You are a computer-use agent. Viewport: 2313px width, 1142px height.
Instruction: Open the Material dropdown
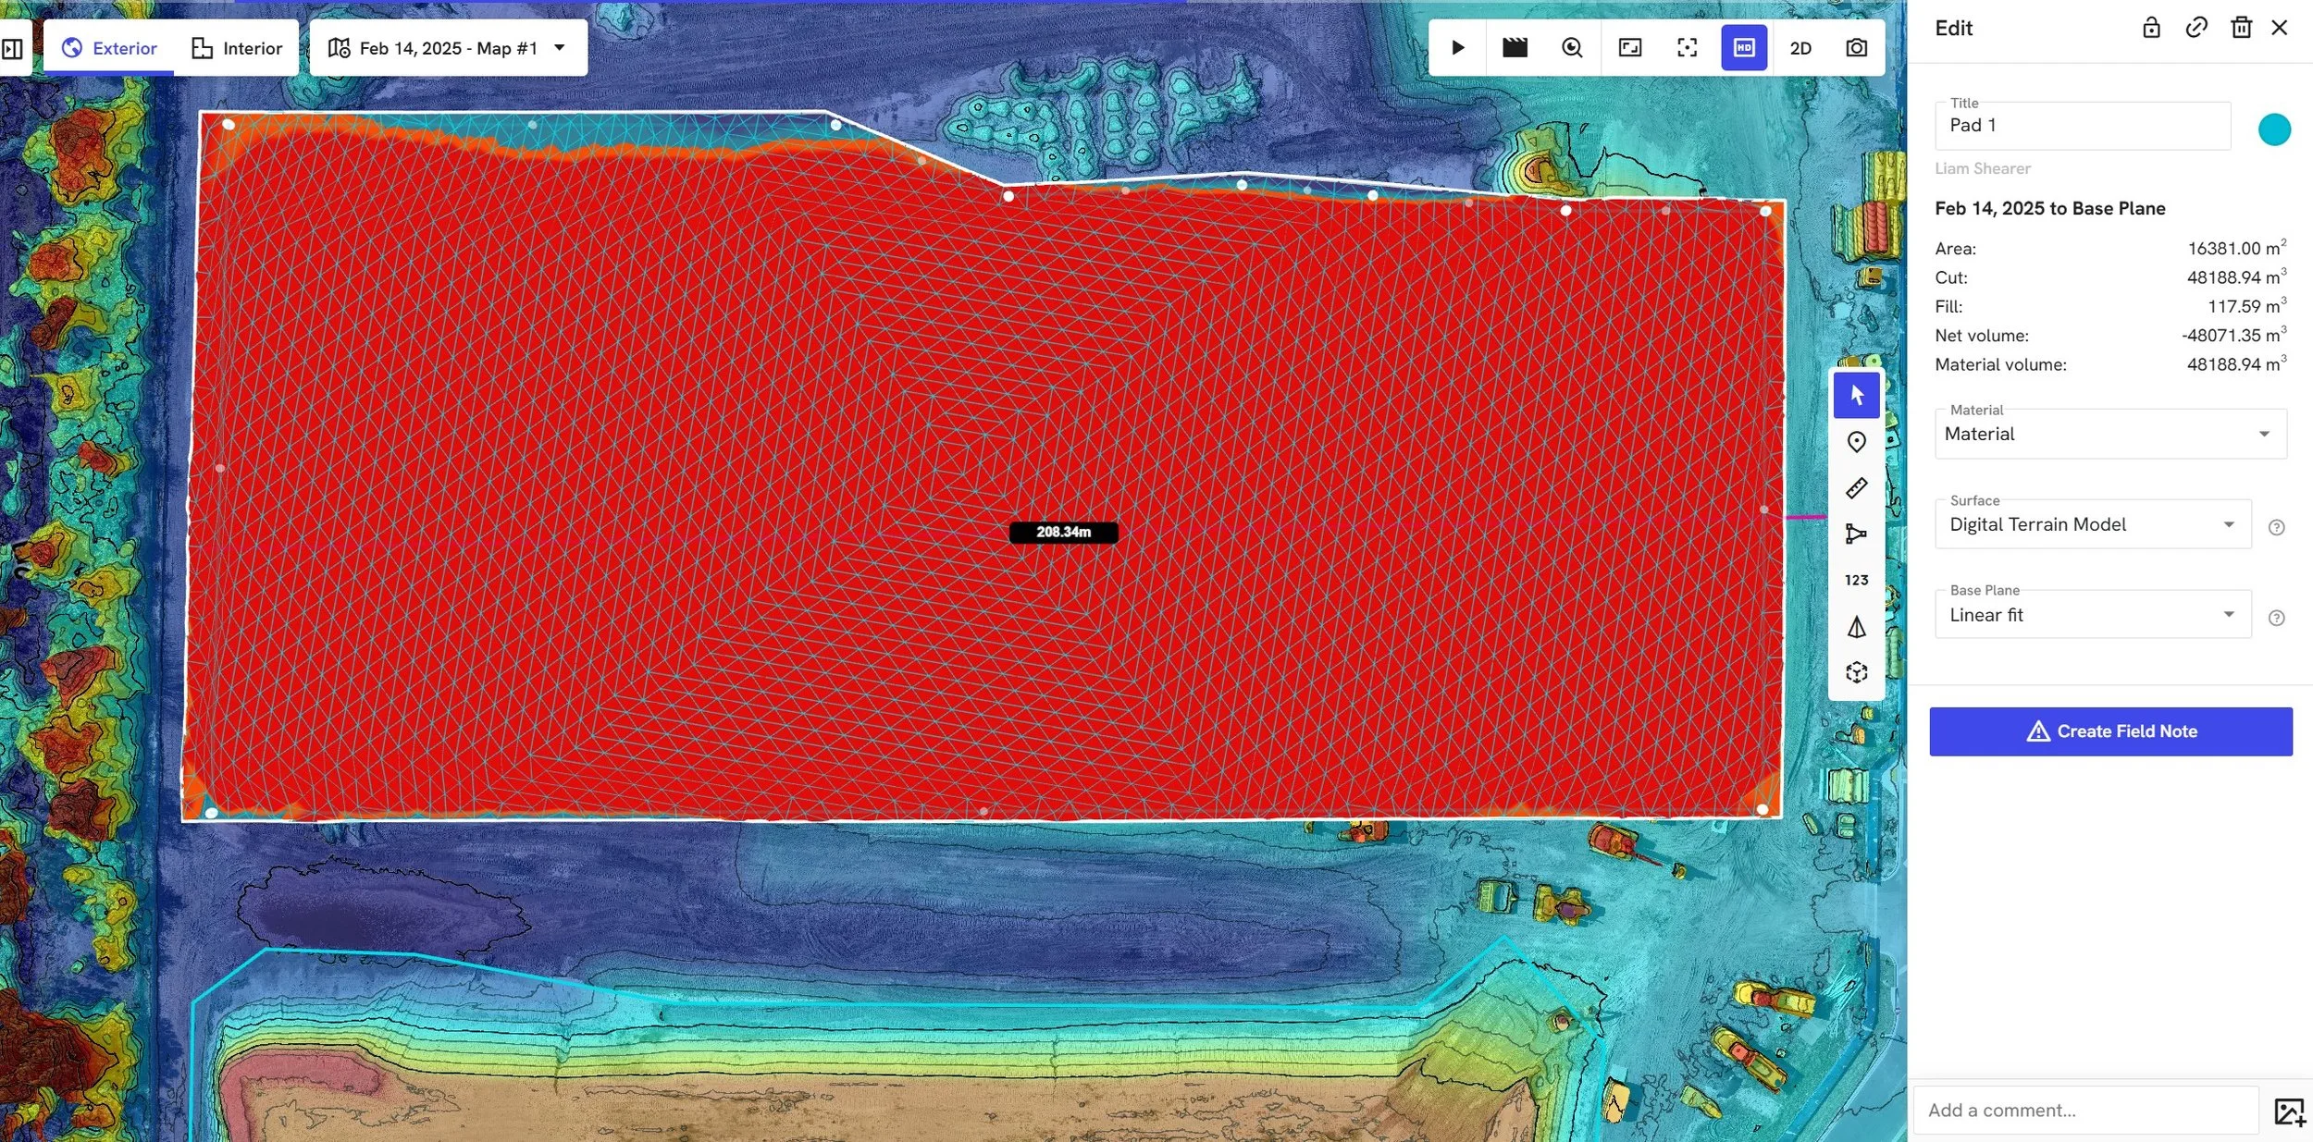pos(2263,433)
